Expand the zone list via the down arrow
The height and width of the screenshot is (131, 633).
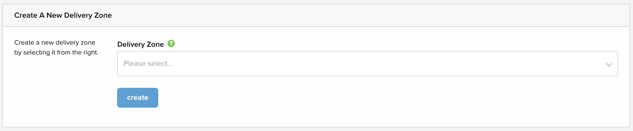(609, 64)
